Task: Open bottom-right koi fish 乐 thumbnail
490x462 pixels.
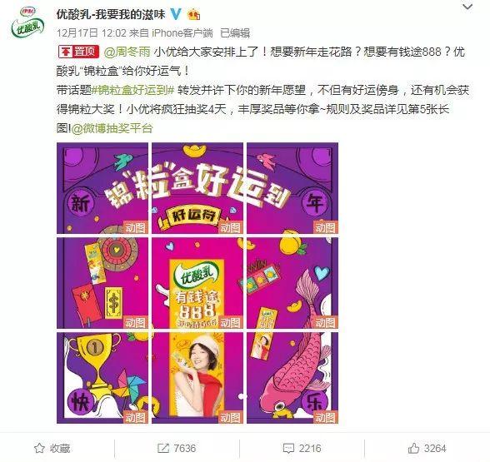Action: [292, 378]
